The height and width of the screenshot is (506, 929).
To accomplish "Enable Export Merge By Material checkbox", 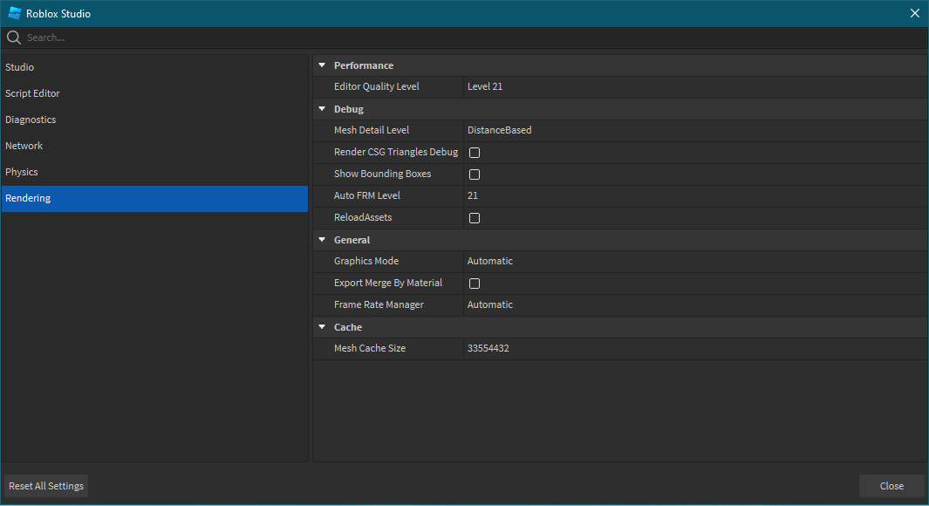I will pos(475,284).
